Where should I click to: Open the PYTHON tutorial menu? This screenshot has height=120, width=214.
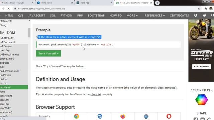pyautogui.click(x=66, y=16)
